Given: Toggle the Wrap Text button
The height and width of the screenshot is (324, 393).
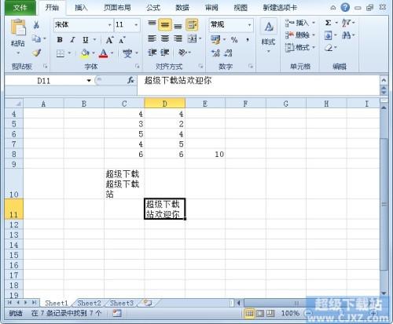Looking at the screenshot, I should coord(192,25).
